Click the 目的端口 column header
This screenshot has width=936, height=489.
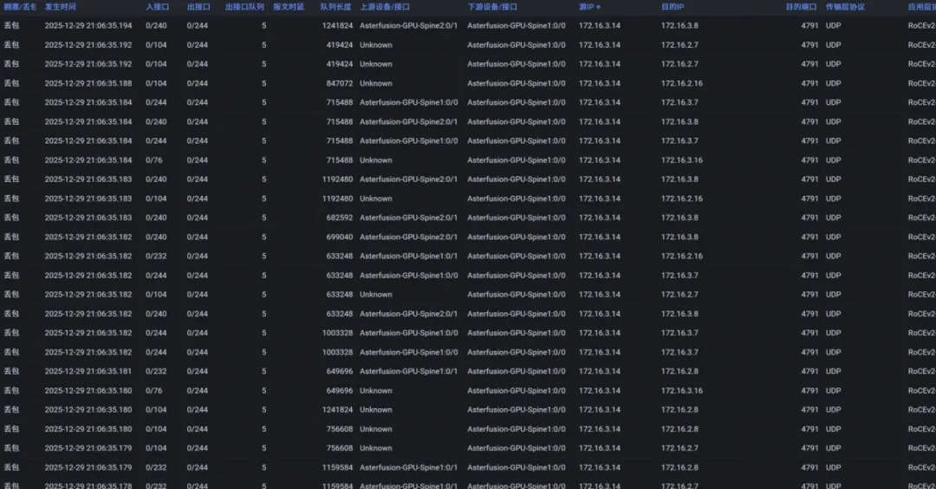pyautogui.click(x=802, y=6)
